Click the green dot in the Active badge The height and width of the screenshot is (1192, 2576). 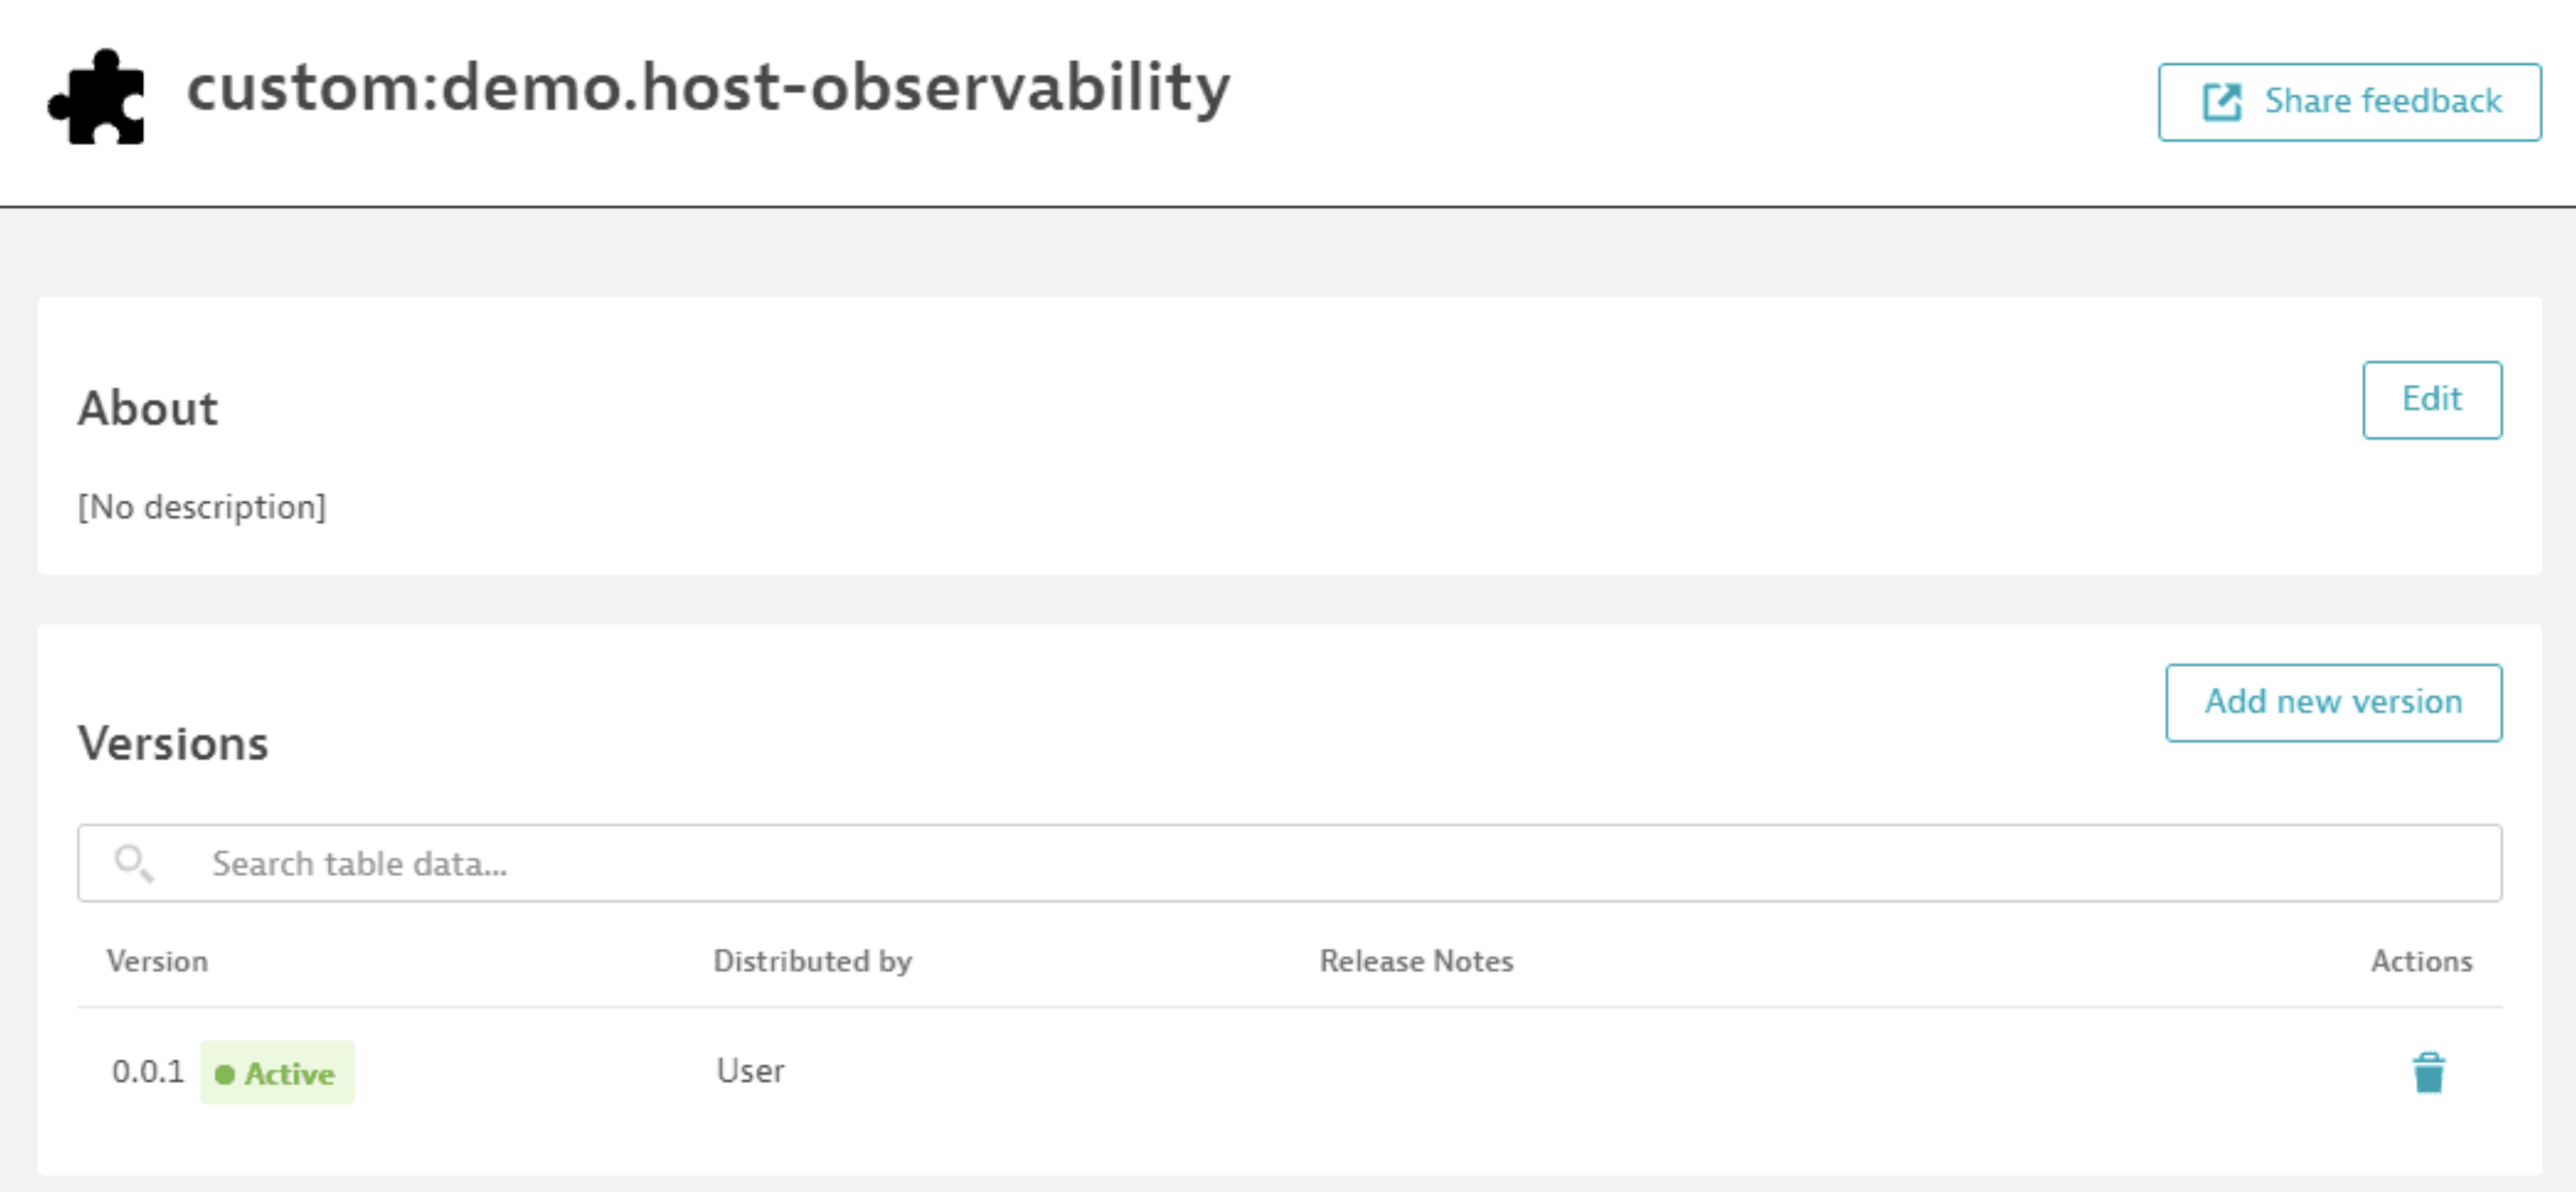(225, 1074)
